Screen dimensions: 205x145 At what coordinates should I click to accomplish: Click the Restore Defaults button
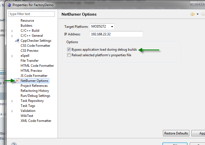point(176,133)
